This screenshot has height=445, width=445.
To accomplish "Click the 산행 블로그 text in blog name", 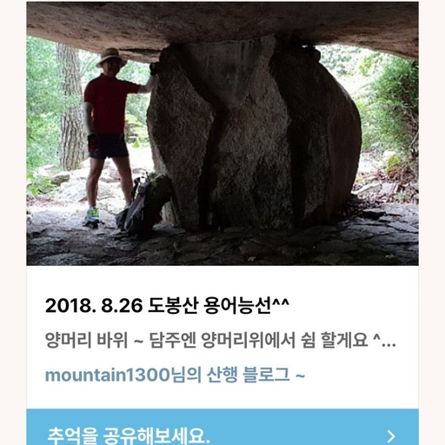I will pos(248,375).
